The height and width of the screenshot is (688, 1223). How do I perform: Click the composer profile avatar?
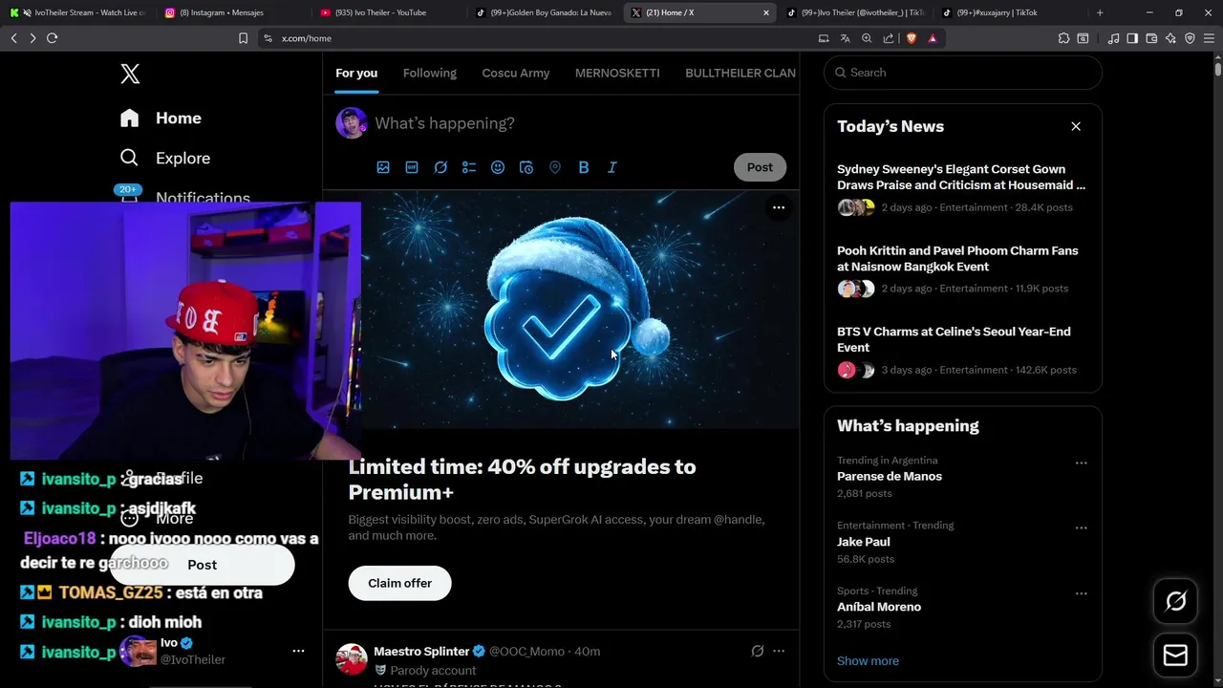click(352, 123)
